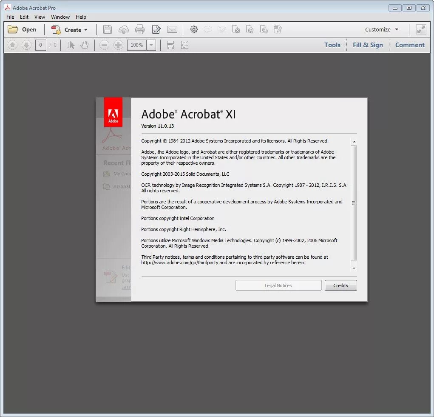
Task: Click the thirdparty URL text in dialog
Action: coord(180,263)
